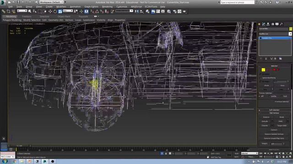Click Use Pivot Point Center icon
The height and width of the screenshot is (164, 293).
tap(76, 11)
